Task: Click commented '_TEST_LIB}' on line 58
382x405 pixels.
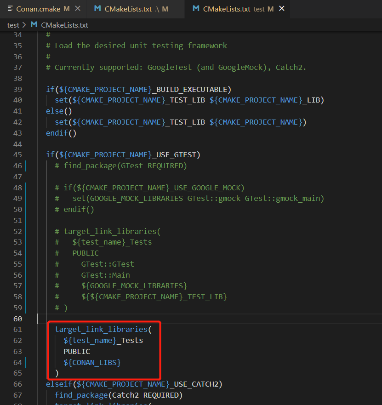Action: point(205,297)
